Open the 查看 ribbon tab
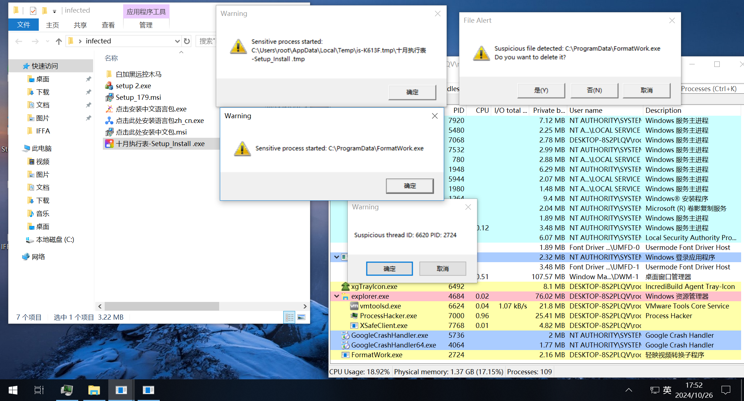Viewport: 744px width, 401px height. click(108, 25)
